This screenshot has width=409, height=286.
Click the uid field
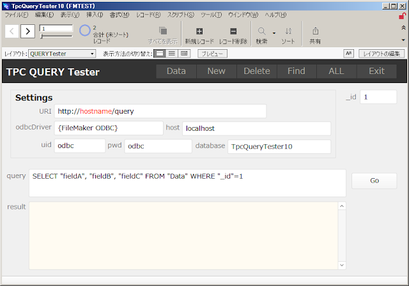(80, 146)
